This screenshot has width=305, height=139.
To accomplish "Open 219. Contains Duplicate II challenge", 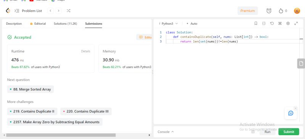I will tap(32, 112).
